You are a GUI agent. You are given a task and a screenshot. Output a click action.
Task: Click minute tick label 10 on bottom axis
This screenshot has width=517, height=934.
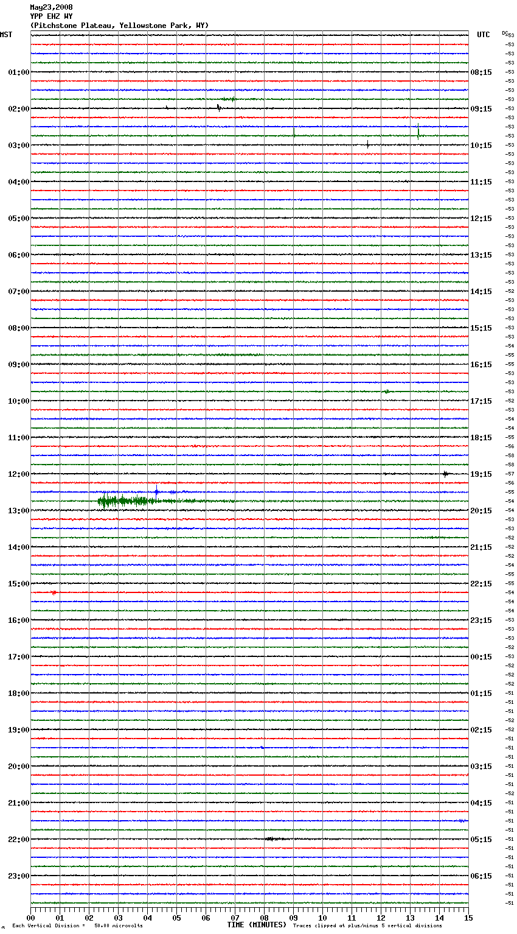click(322, 918)
